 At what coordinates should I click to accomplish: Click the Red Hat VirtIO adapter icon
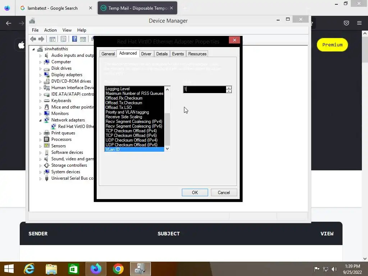[x=54, y=126]
